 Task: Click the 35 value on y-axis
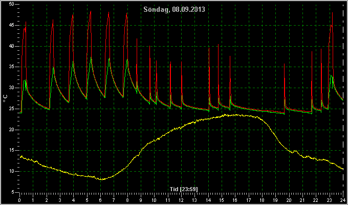coord(12,67)
